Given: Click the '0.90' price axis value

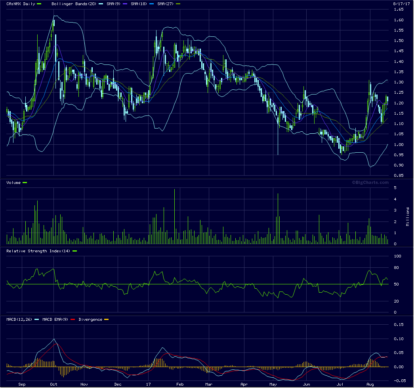Looking at the screenshot, I should pyautogui.click(x=399, y=165).
